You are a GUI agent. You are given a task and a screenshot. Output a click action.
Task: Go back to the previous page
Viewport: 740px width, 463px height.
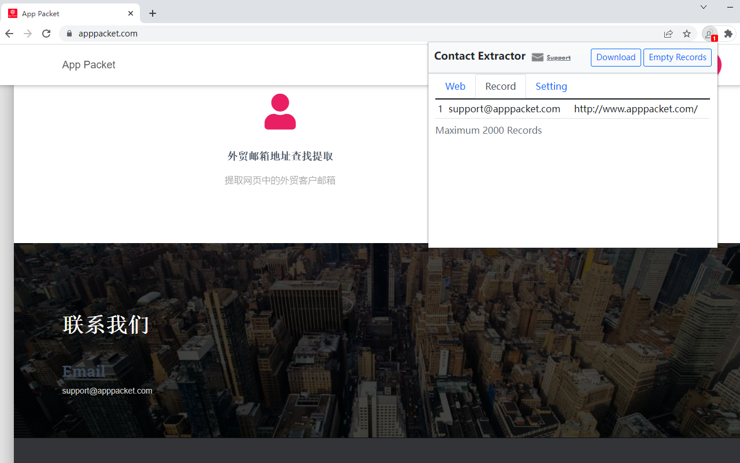tap(9, 34)
